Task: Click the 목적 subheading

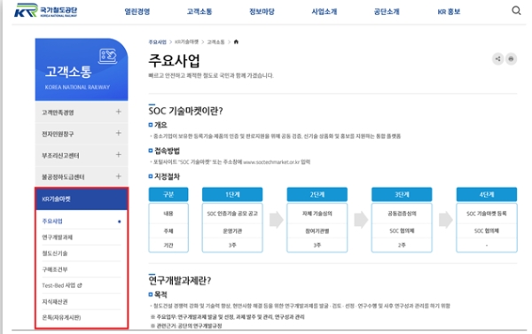Action: pyautogui.click(x=160, y=294)
